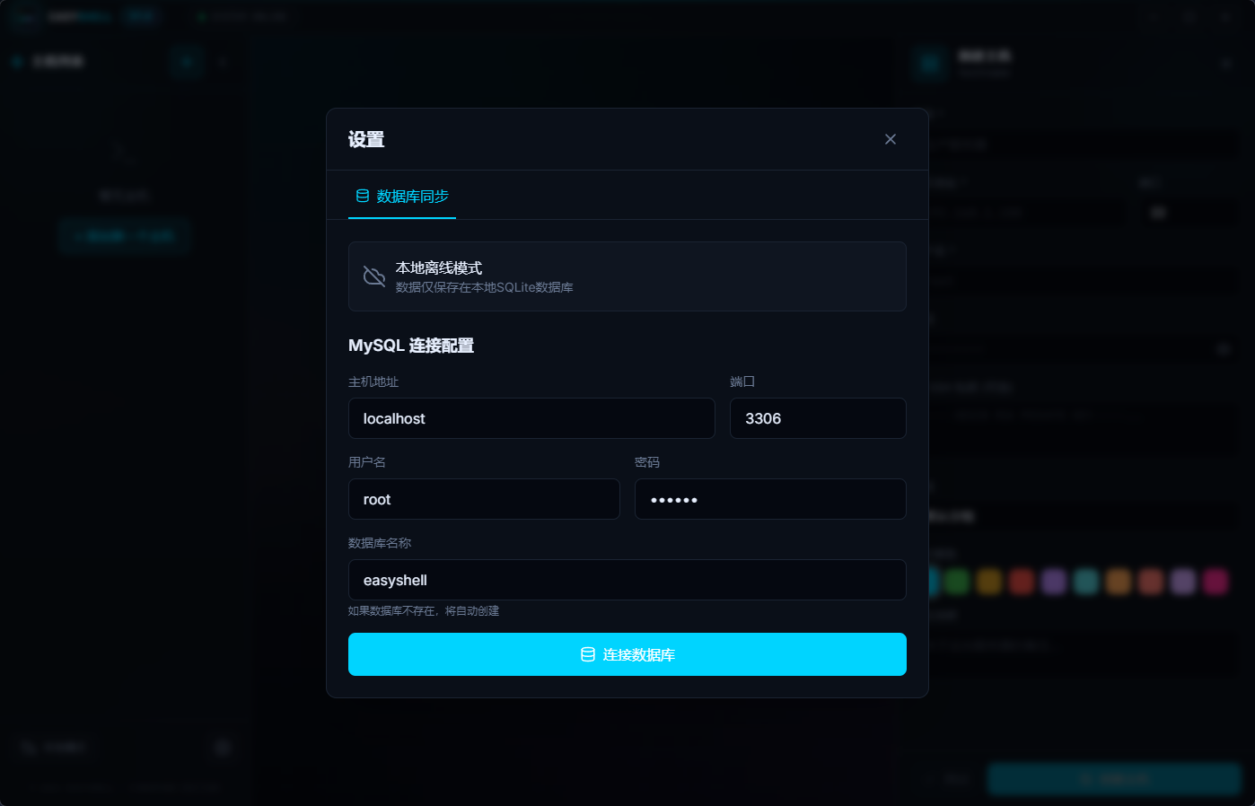Screen dimensions: 1255x806
Task: Click the crossed-out cloud offline icon
Action: (373, 276)
